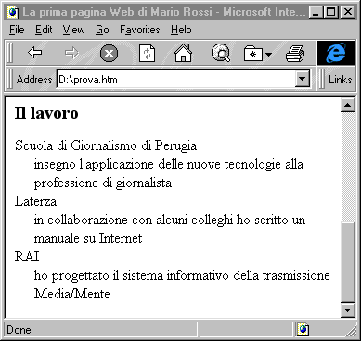Open the File menu

[x=17, y=30]
